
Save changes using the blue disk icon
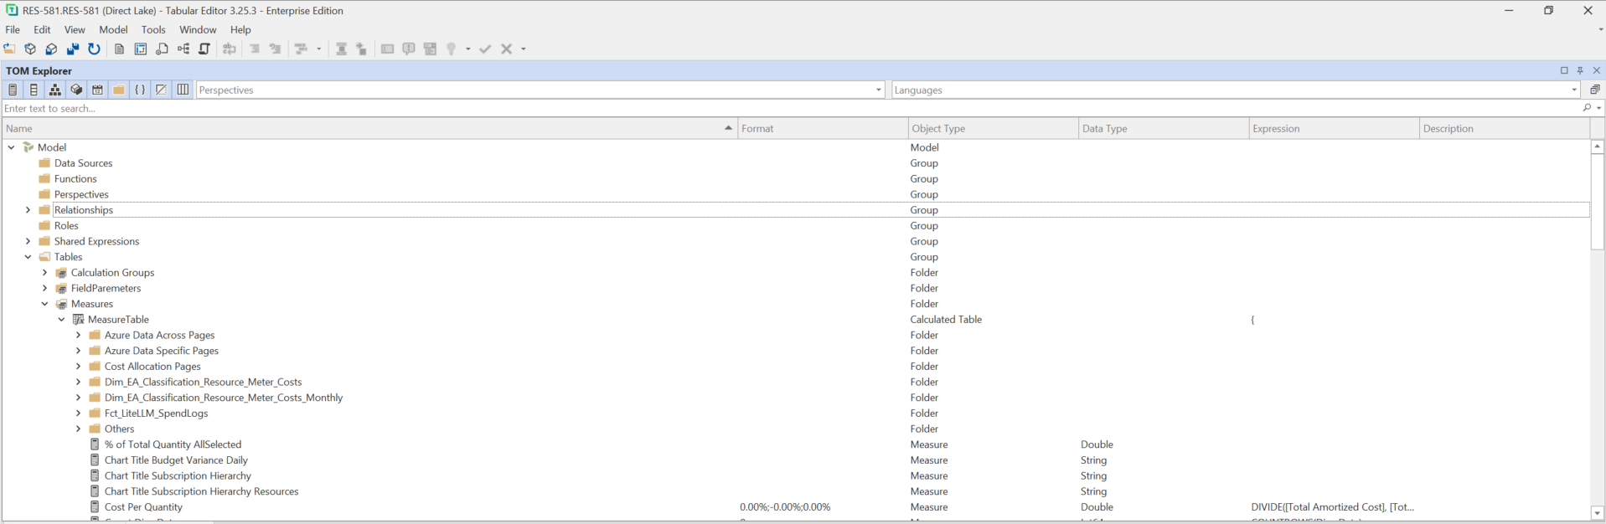coord(73,49)
